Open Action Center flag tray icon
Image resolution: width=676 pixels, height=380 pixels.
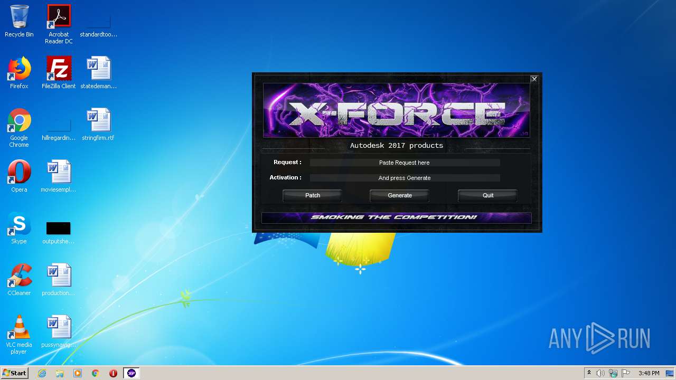[626, 373]
